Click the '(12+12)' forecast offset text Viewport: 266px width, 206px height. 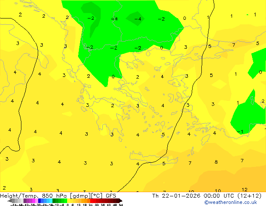(249, 196)
